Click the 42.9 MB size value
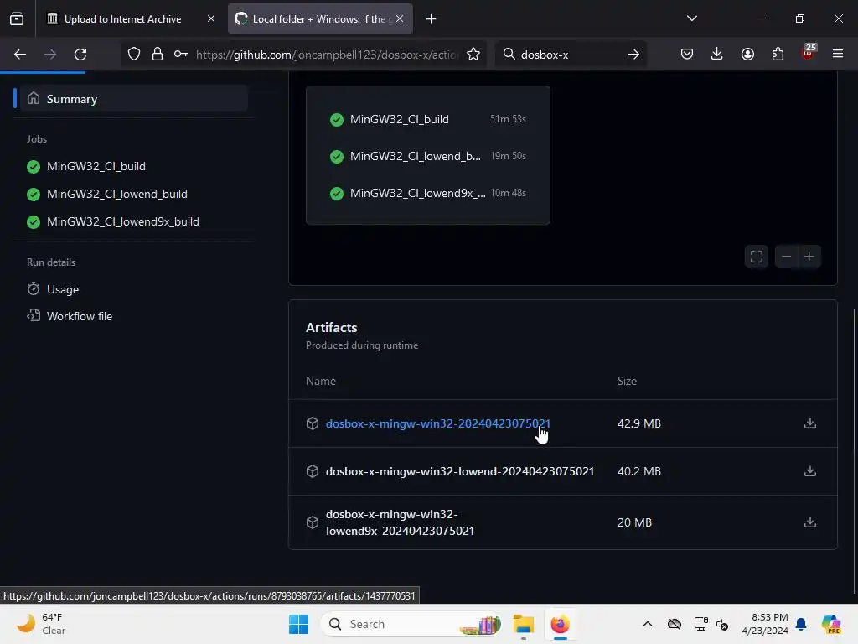The width and height of the screenshot is (858, 644). tap(639, 423)
